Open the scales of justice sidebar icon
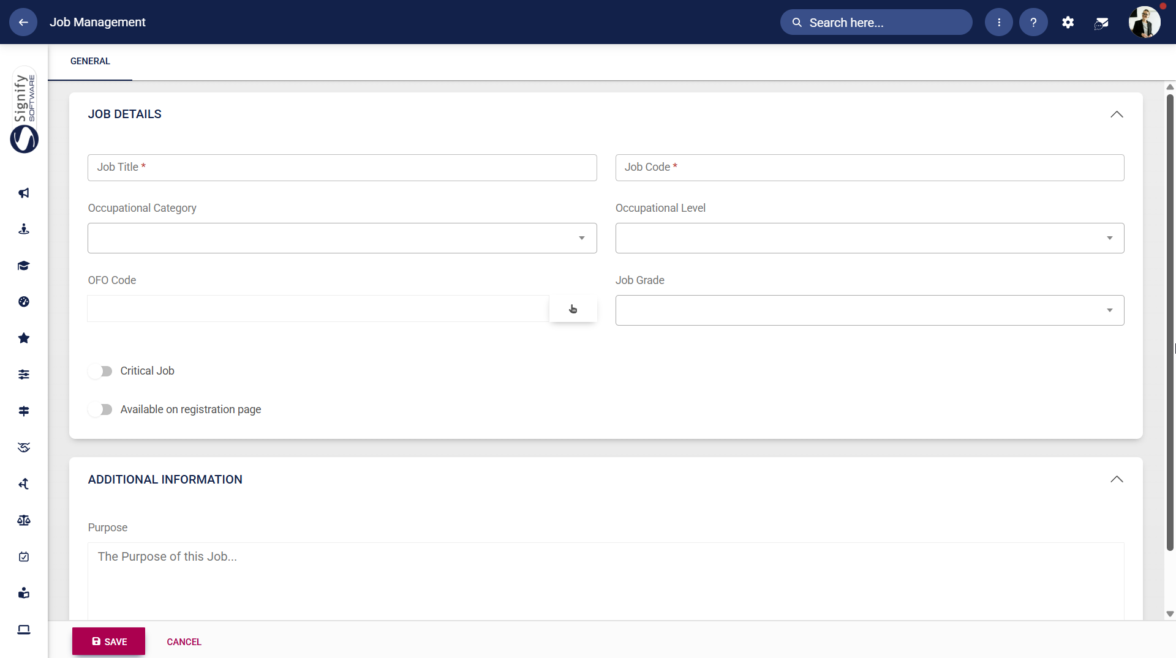 [23, 520]
